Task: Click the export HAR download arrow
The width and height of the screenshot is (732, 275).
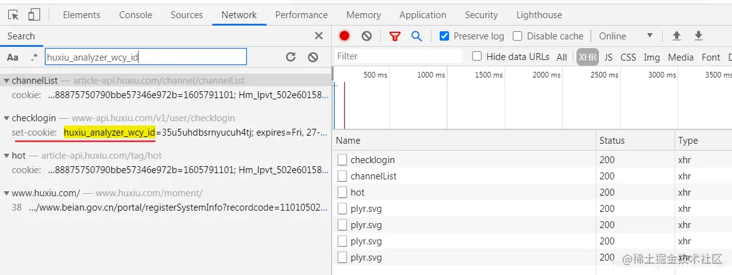Action: tap(698, 36)
